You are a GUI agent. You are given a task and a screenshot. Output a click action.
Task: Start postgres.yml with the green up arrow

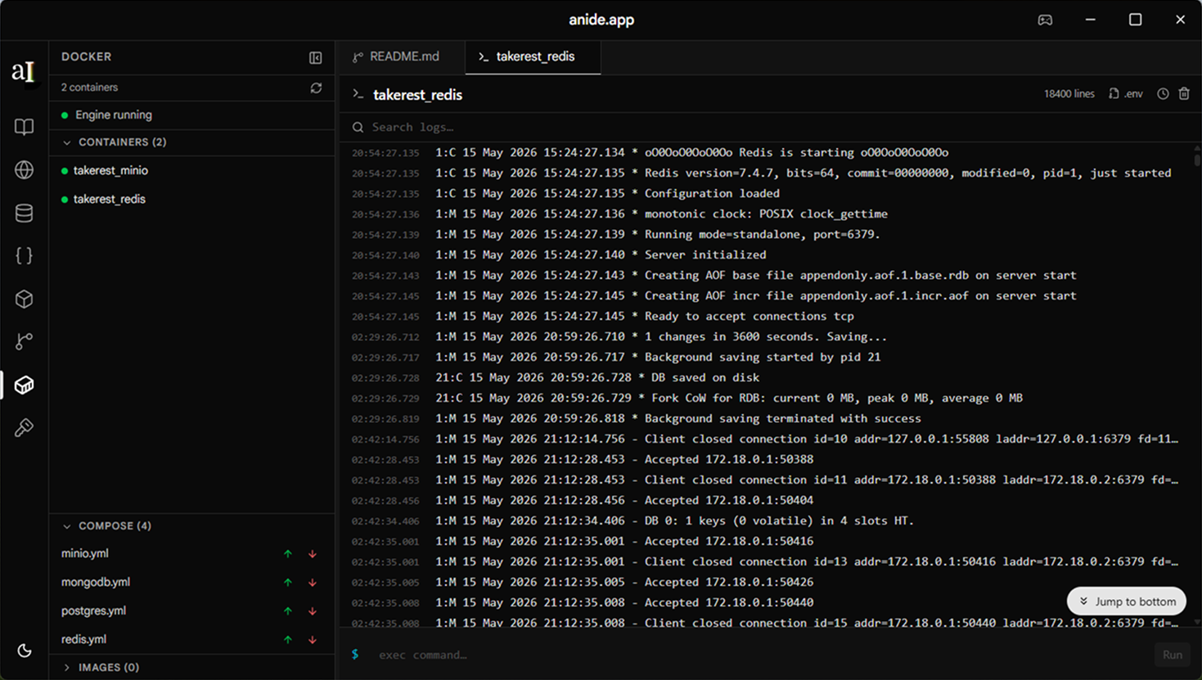pos(288,611)
